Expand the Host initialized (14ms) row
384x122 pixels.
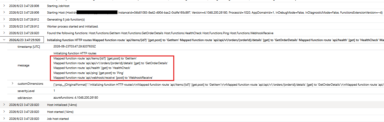point(4,104)
